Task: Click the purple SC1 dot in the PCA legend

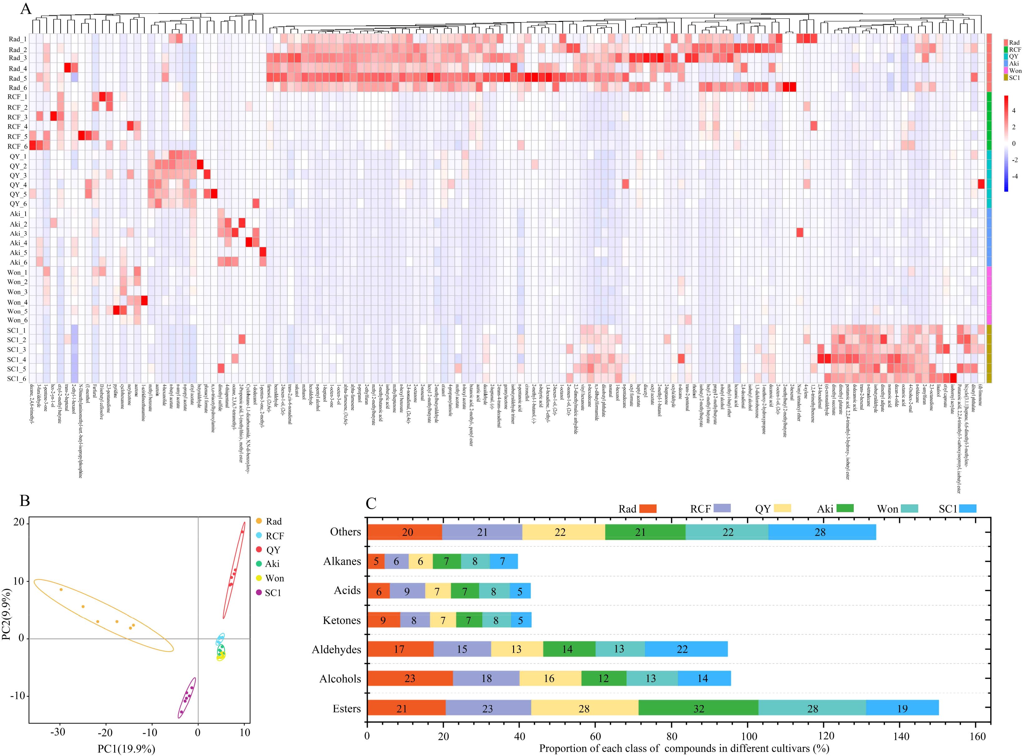Action: [259, 593]
